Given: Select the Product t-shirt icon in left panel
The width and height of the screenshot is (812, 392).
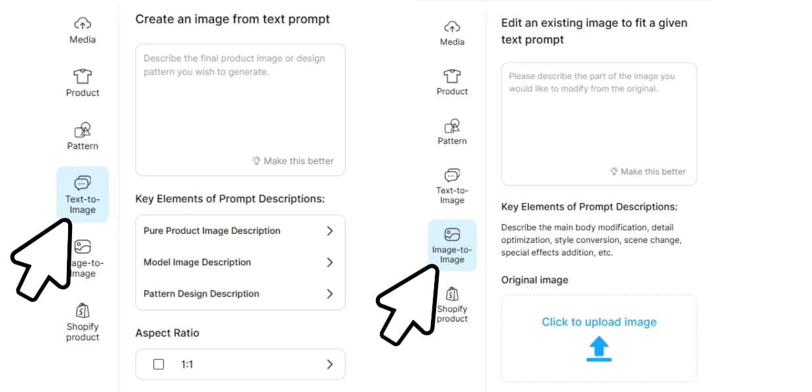Looking at the screenshot, I should tap(83, 76).
